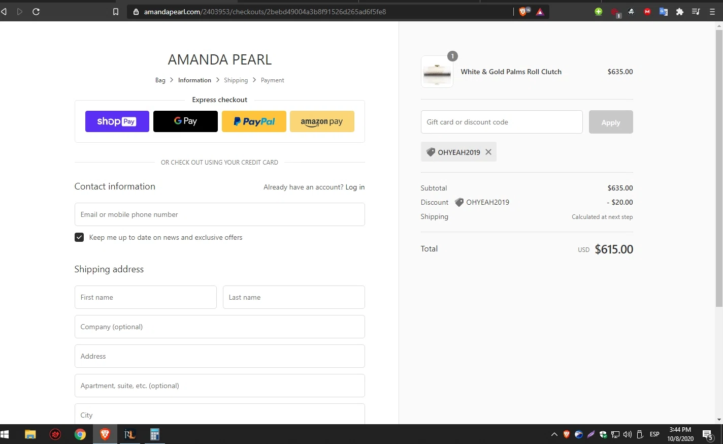
Task: Launch Google Chrome from the taskbar
Action: click(80, 434)
